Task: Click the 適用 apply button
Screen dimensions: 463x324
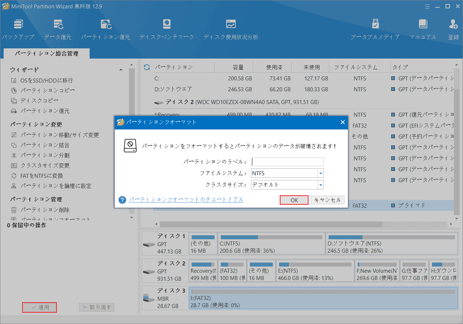Action: [40, 307]
